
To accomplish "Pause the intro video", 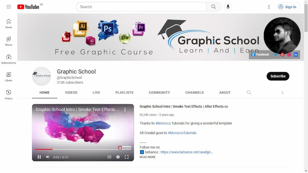I will [x=39, y=157].
